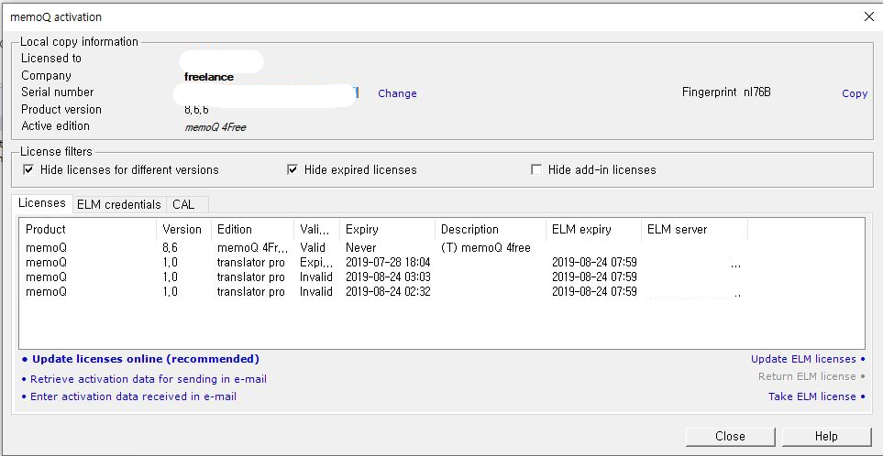The height and width of the screenshot is (456, 883).
Task: Switch to the ELM credentials tab
Action: [x=119, y=204]
